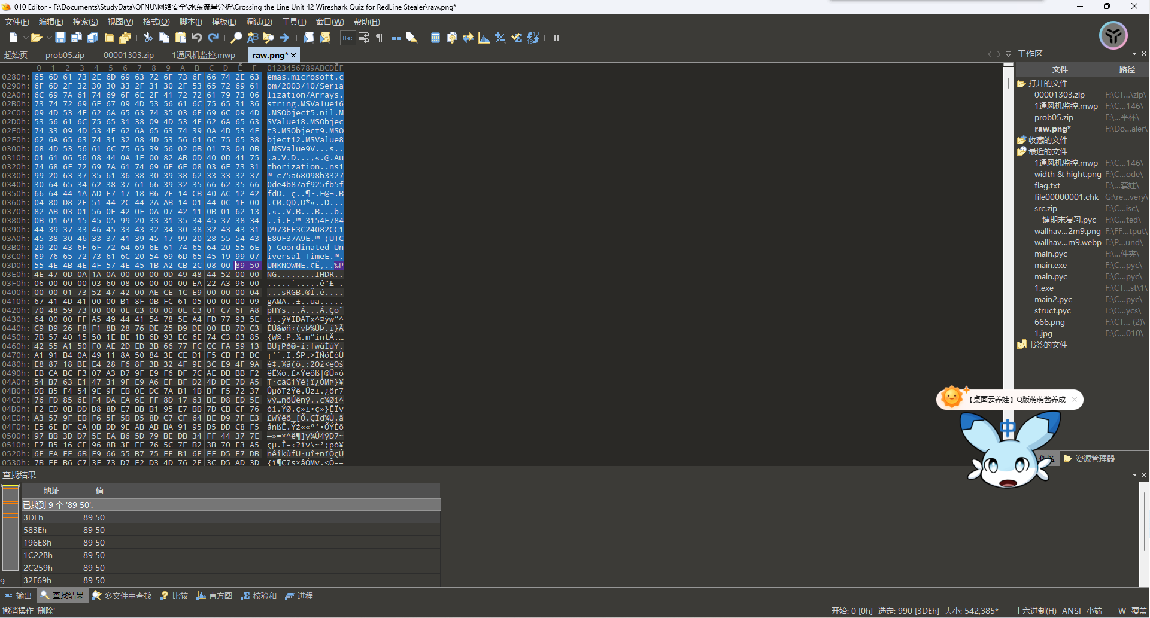Toggle Hex editing mode
Image resolution: width=1150 pixels, height=618 pixels.
[x=348, y=37]
